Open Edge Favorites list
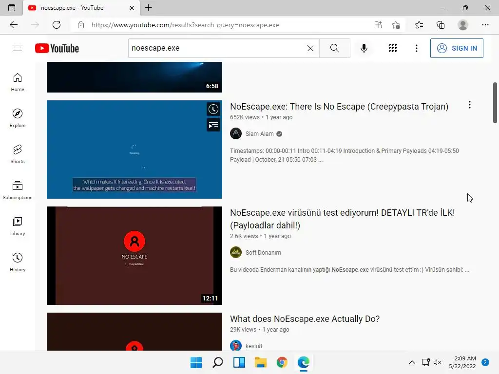The height and width of the screenshot is (374, 499). point(419,25)
